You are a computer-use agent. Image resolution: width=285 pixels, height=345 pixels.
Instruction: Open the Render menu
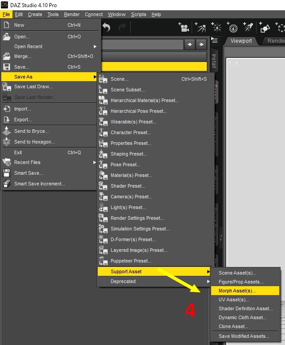point(72,15)
